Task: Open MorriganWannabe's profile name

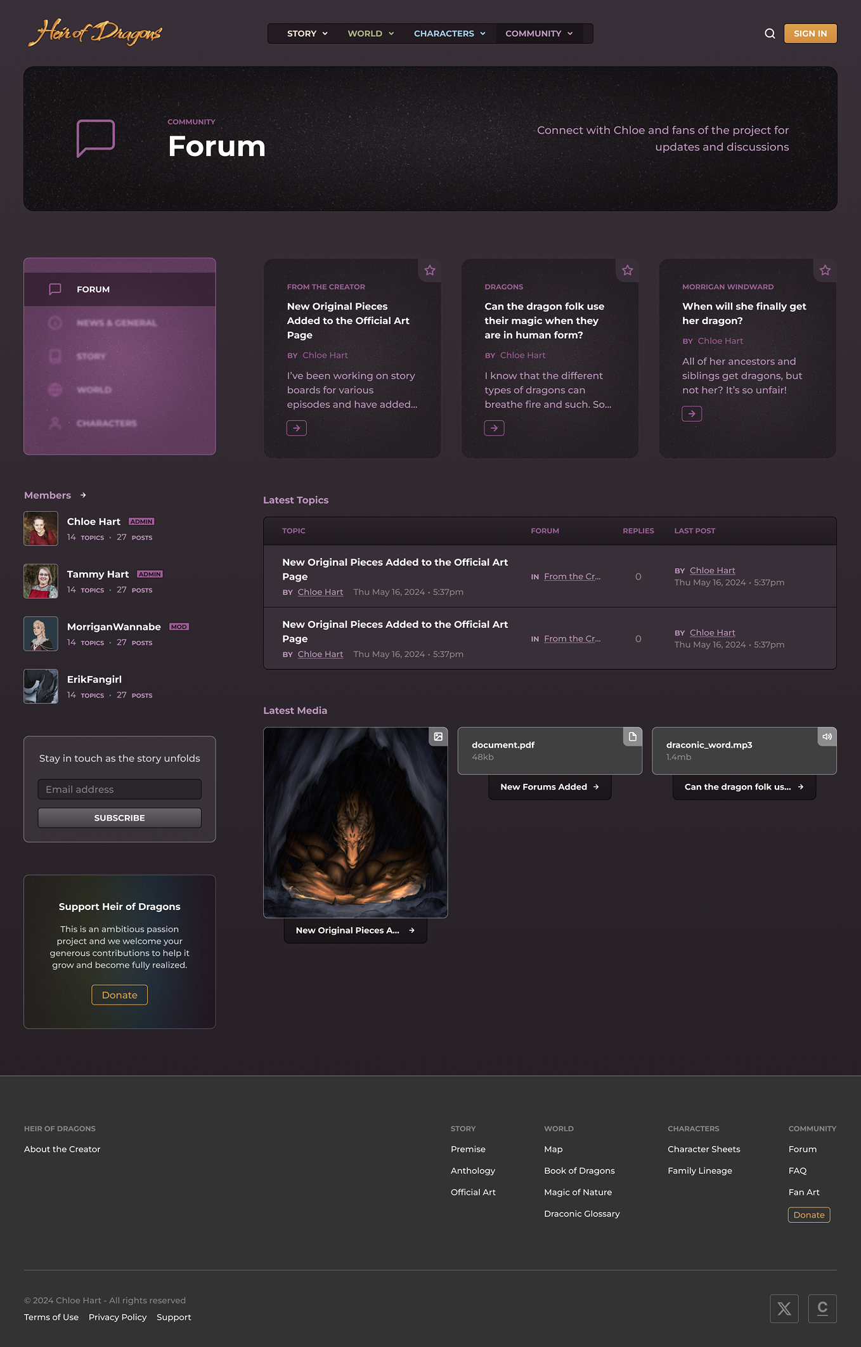Action: tap(114, 627)
